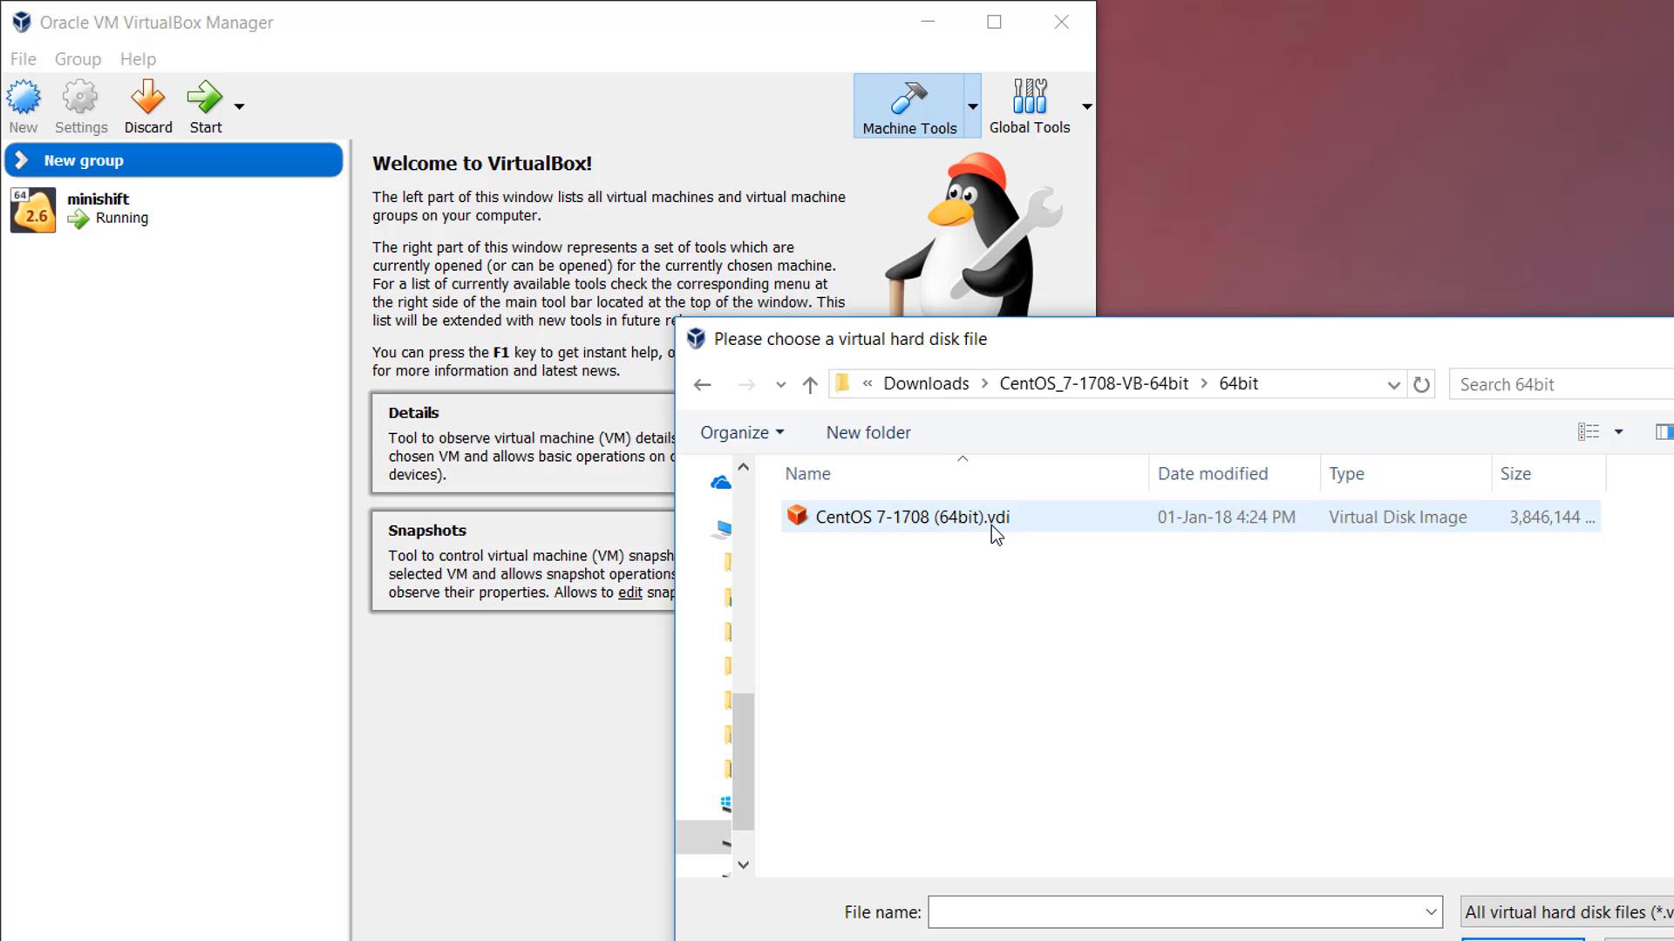Open more view options dropdown arrow
This screenshot has width=1674, height=941.
pos(1618,432)
